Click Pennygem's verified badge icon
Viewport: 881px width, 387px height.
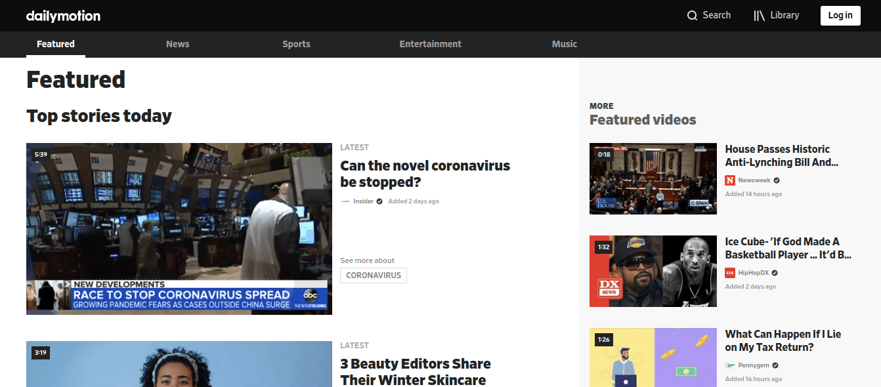(x=775, y=365)
